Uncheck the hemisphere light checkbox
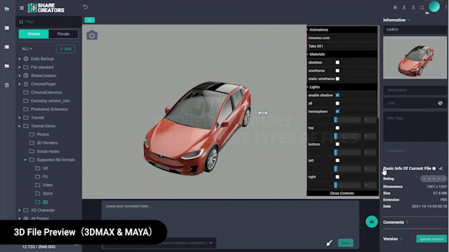 coord(338,111)
